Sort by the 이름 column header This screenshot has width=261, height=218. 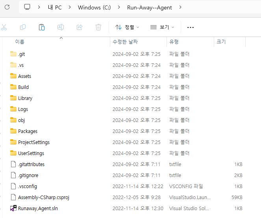point(20,42)
